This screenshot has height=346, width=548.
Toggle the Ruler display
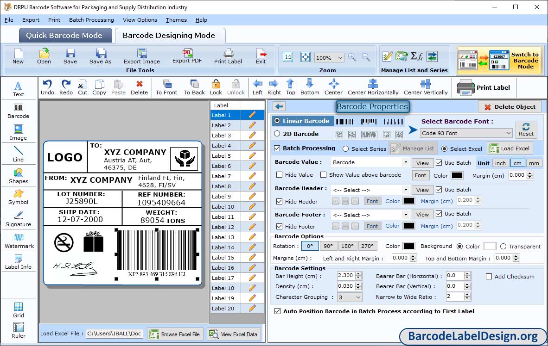19,330
